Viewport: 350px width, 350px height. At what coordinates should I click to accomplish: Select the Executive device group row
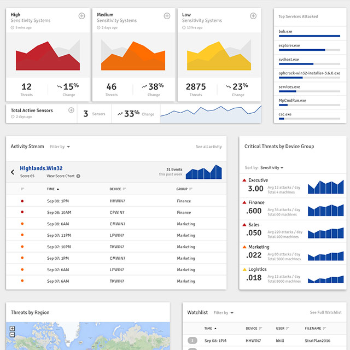(x=293, y=186)
